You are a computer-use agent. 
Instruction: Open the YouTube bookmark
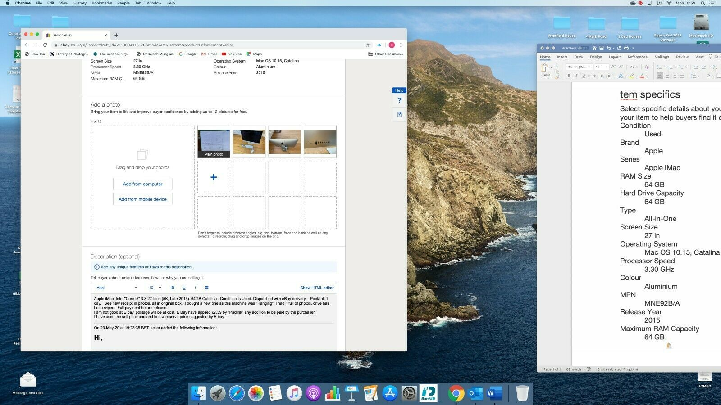tap(232, 54)
